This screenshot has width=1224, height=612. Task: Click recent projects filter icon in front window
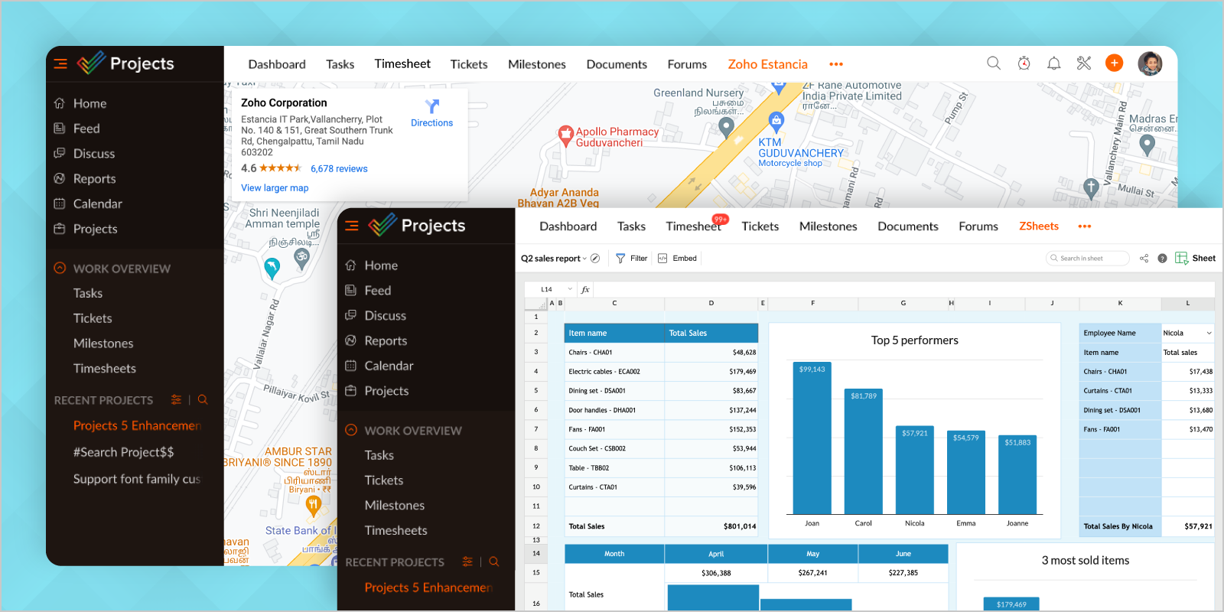coord(467,562)
